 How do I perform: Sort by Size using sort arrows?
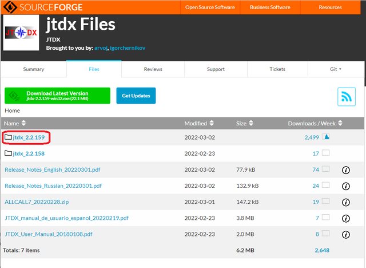point(251,123)
